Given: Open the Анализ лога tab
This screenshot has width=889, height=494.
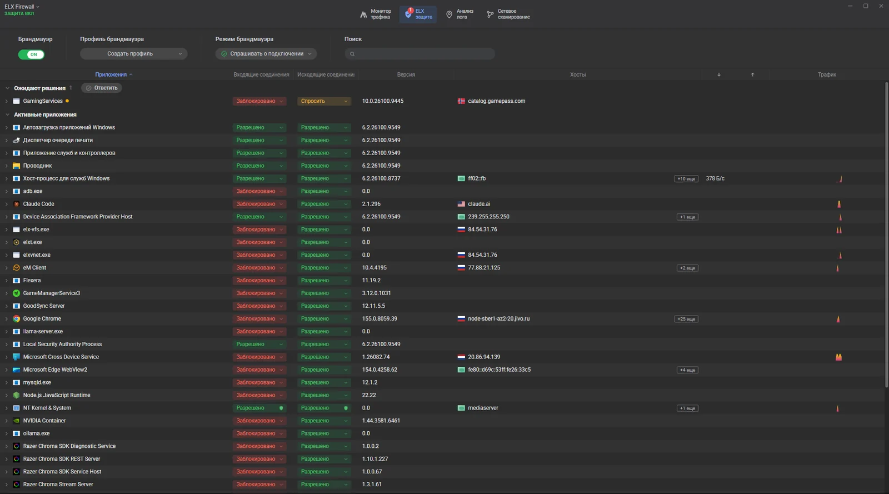Looking at the screenshot, I should [460, 14].
